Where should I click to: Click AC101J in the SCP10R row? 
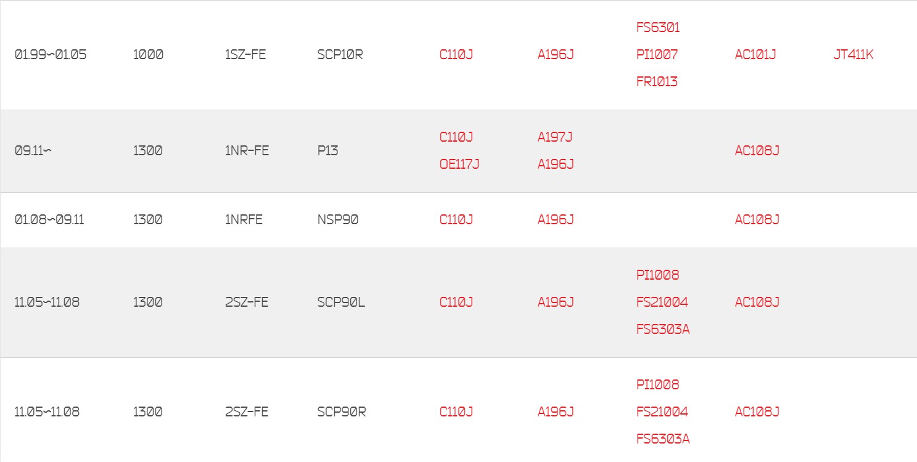click(x=755, y=54)
